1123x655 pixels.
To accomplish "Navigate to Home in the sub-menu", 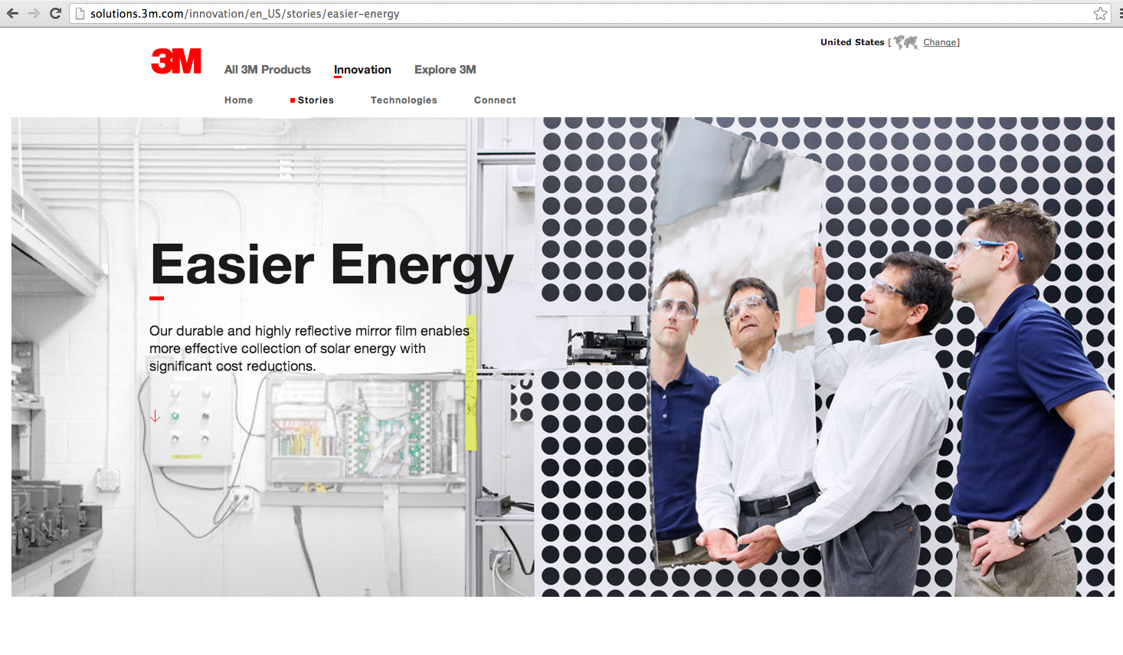I will click(x=238, y=100).
